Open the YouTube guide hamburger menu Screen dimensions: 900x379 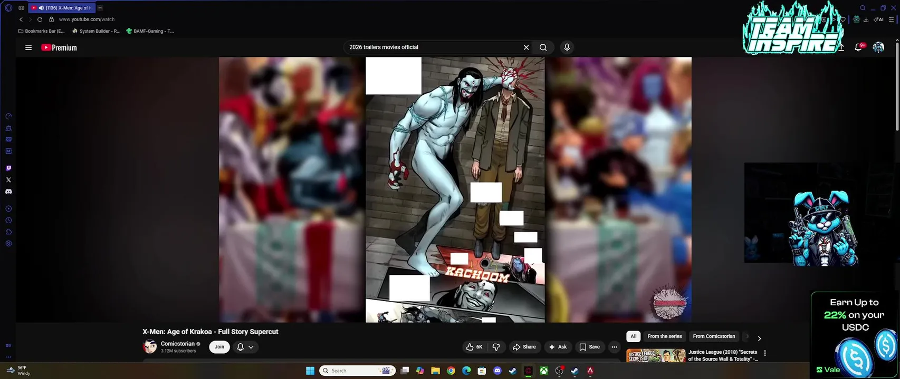[28, 47]
